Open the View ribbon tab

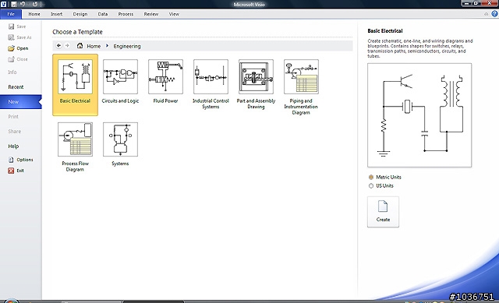pyautogui.click(x=174, y=14)
